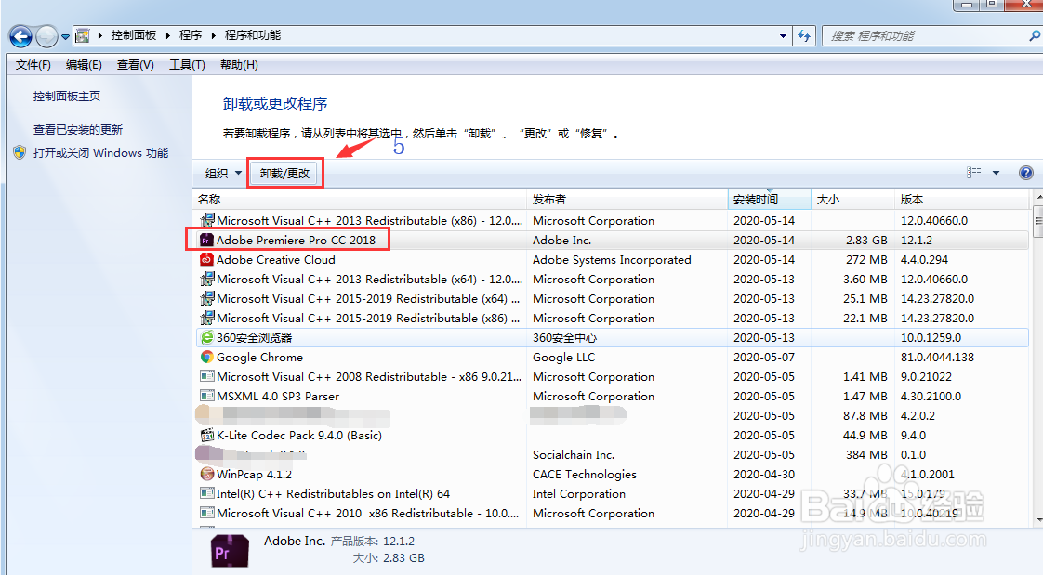Click Google LLC publisher cell
Image resolution: width=1043 pixels, height=575 pixels.
563,358
